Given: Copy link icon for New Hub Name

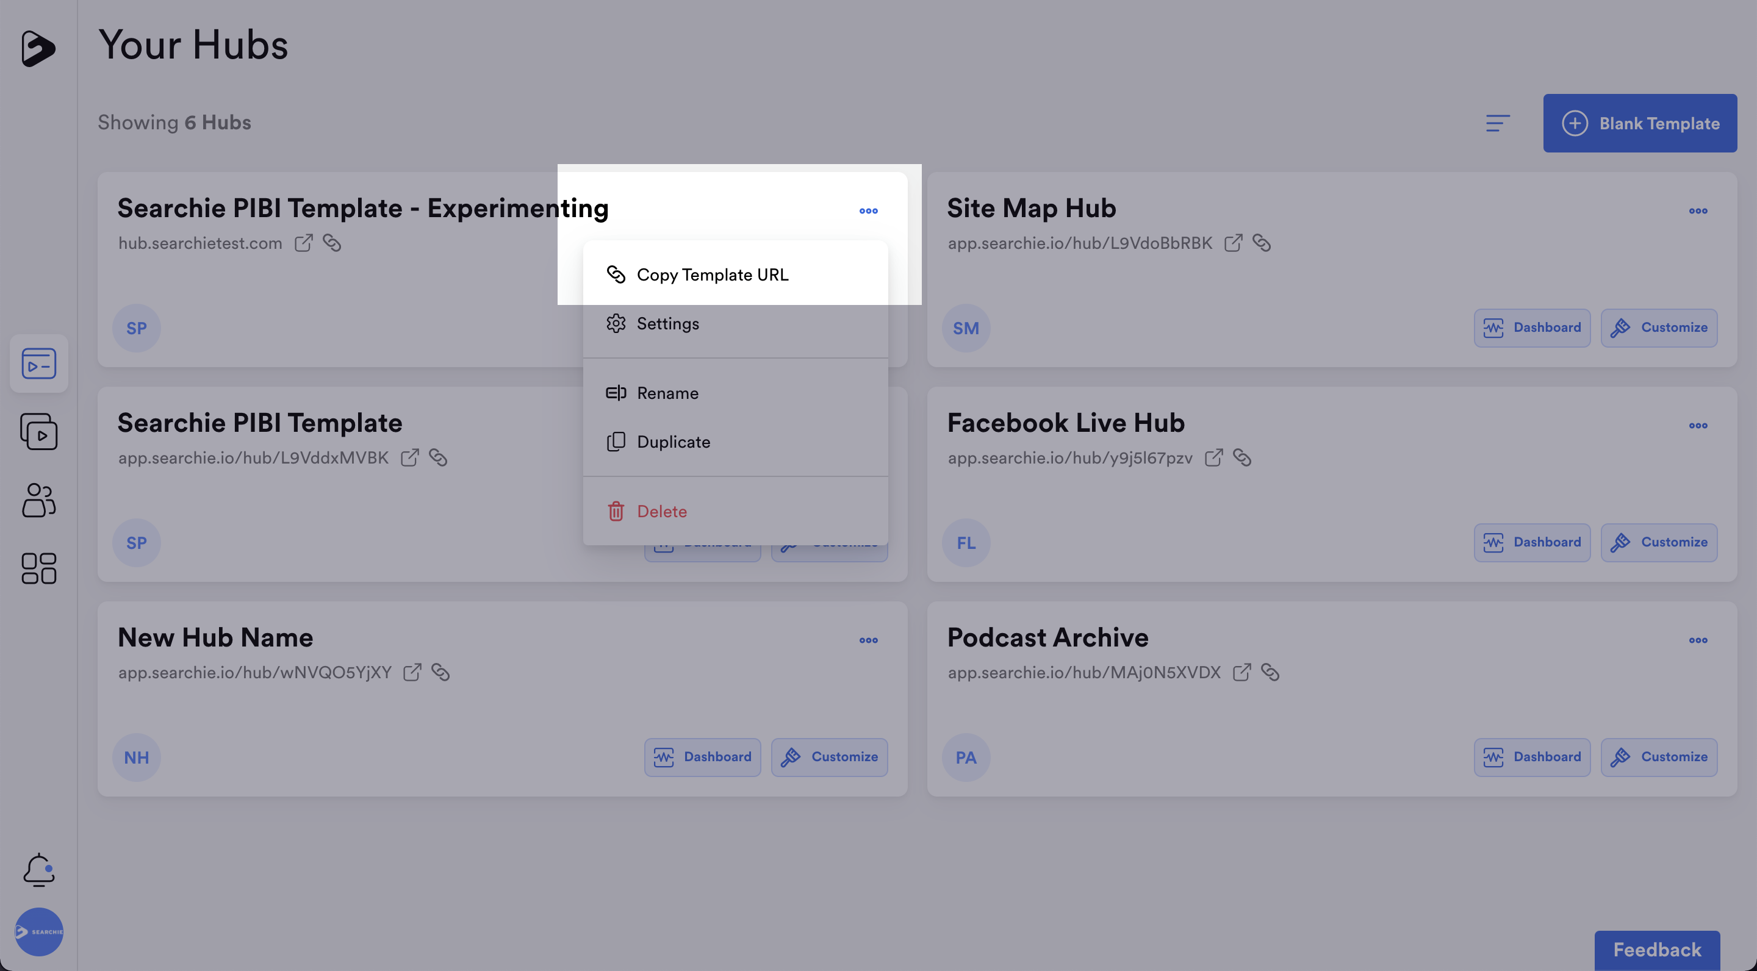Looking at the screenshot, I should (x=440, y=672).
